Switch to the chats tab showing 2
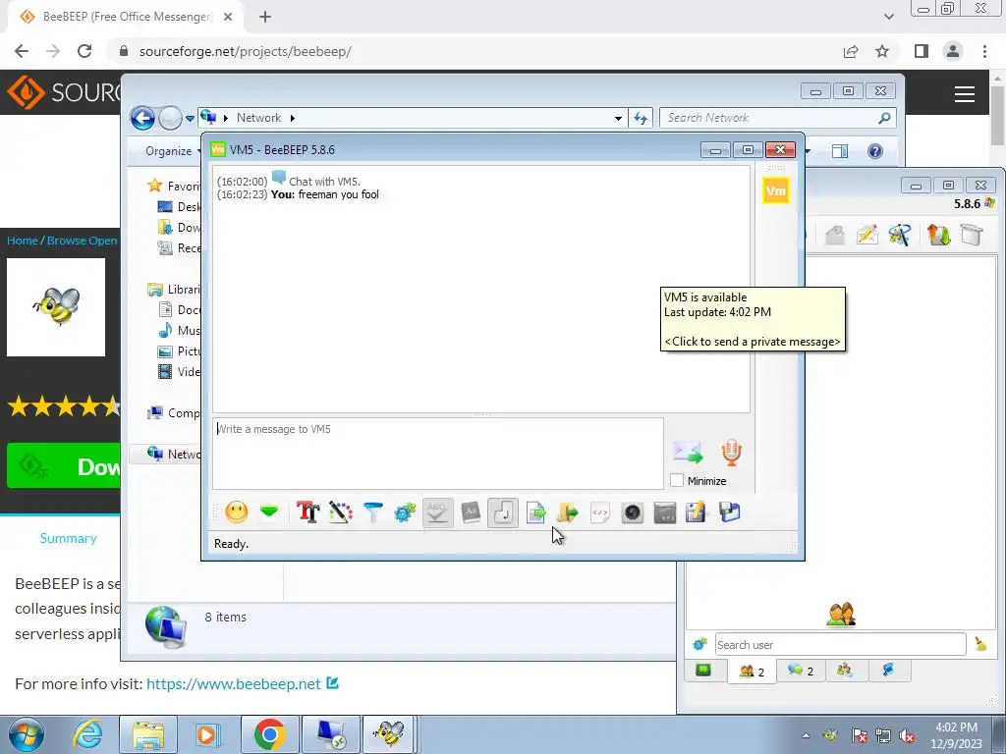The width and height of the screenshot is (1006, 754). [801, 671]
